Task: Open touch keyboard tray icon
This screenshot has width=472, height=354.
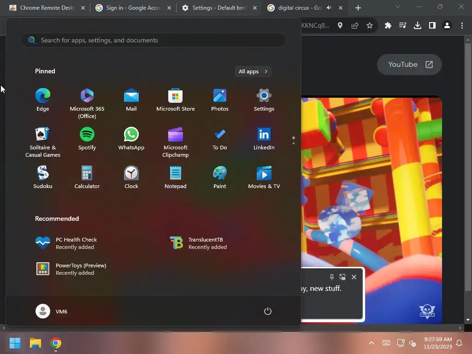Action: pyautogui.click(x=386, y=343)
